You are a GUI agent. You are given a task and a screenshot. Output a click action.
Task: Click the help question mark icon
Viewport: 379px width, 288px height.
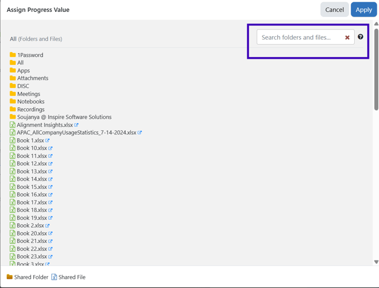(360, 37)
